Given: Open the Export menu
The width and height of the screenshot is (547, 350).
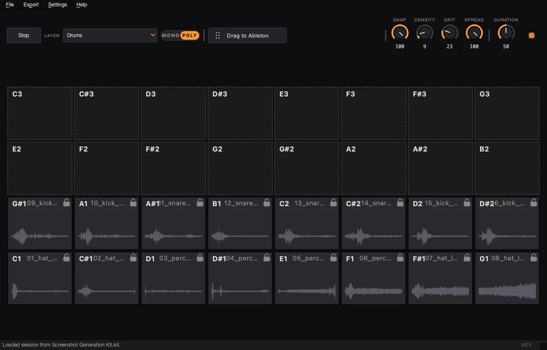Looking at the screenshot, I should pyautogui.click(x=31, y=5).
